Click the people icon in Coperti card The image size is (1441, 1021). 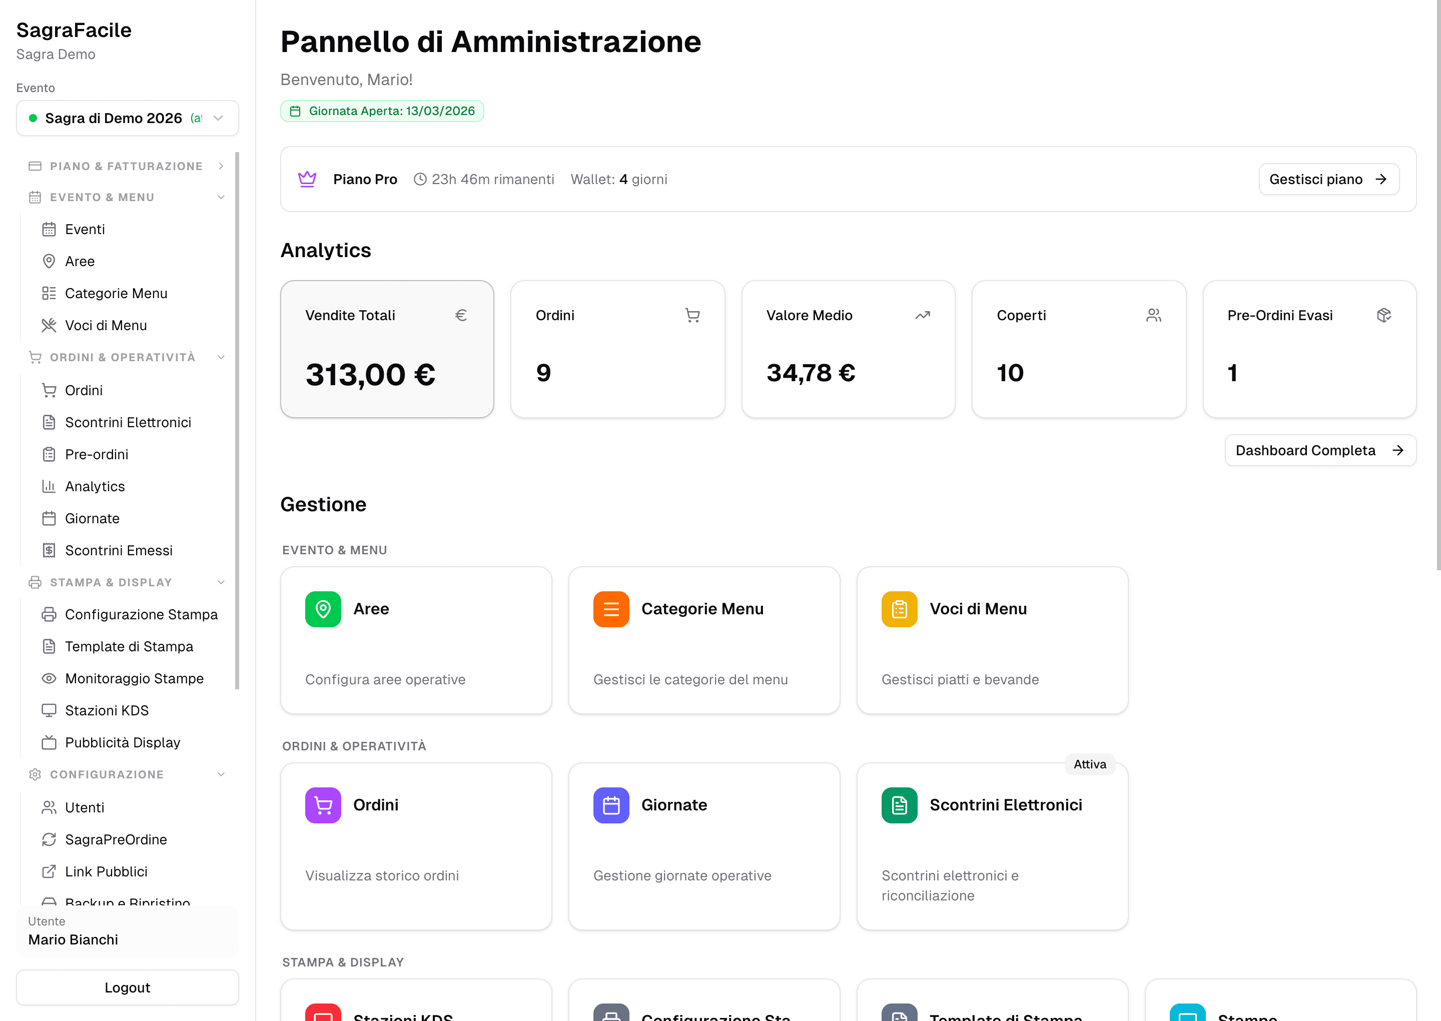point(1153,315)
